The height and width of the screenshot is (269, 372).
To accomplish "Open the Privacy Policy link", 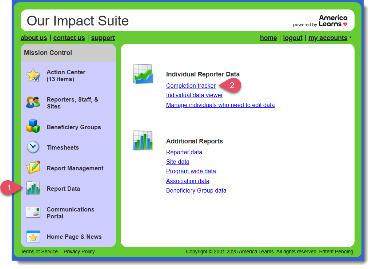I will (x=79, y=252).
